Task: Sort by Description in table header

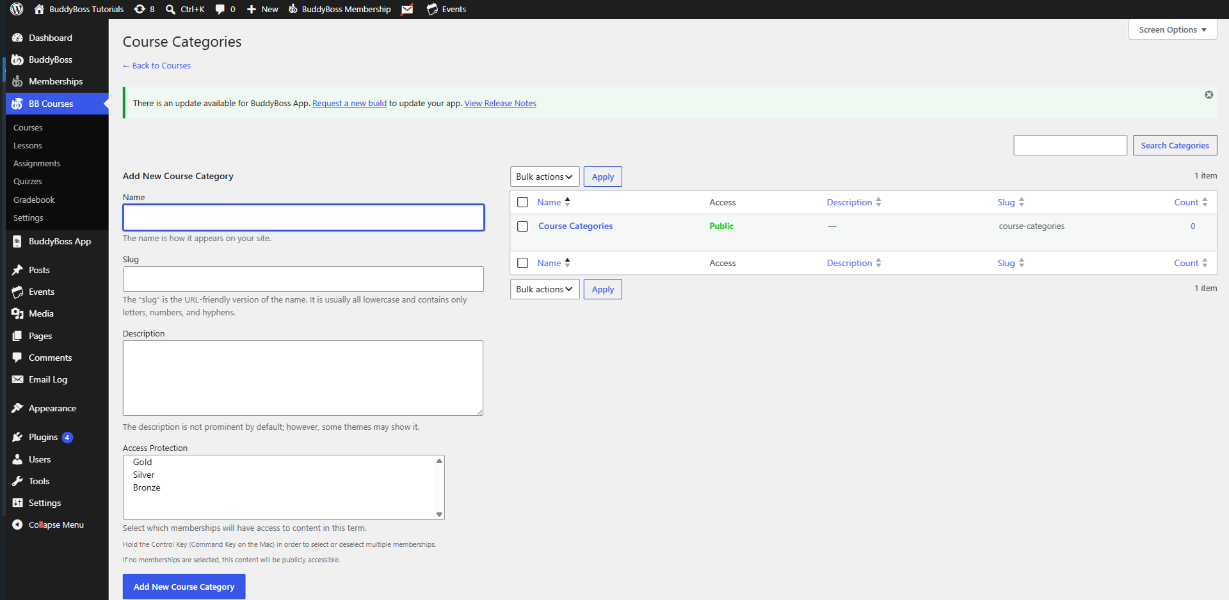Action: [854, 202]
